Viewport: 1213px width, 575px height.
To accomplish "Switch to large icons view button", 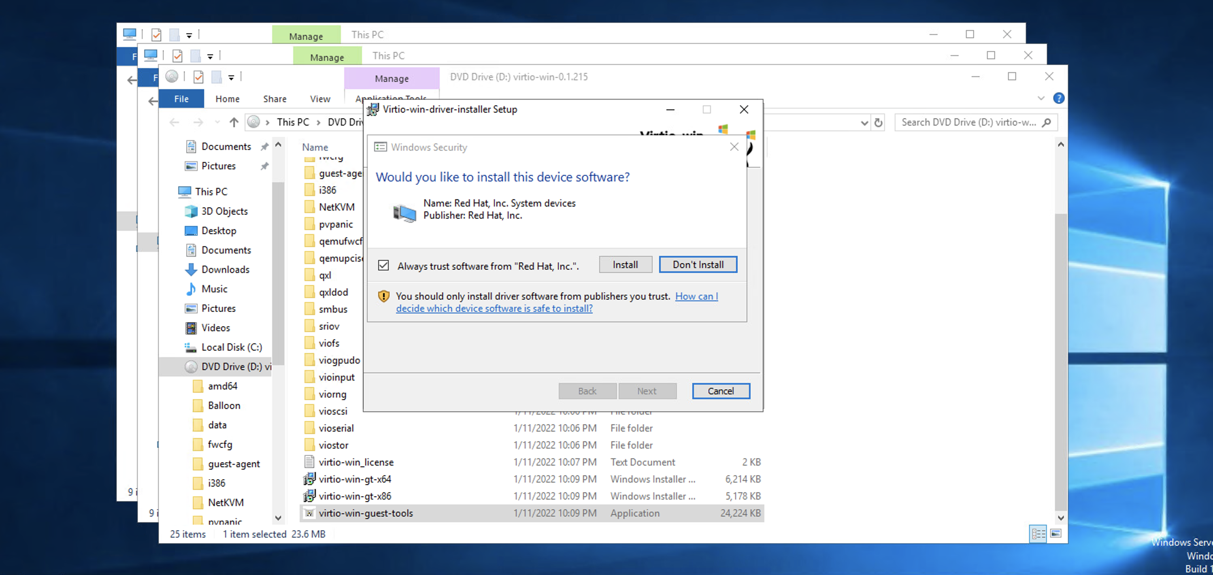I will point(1056,533).
